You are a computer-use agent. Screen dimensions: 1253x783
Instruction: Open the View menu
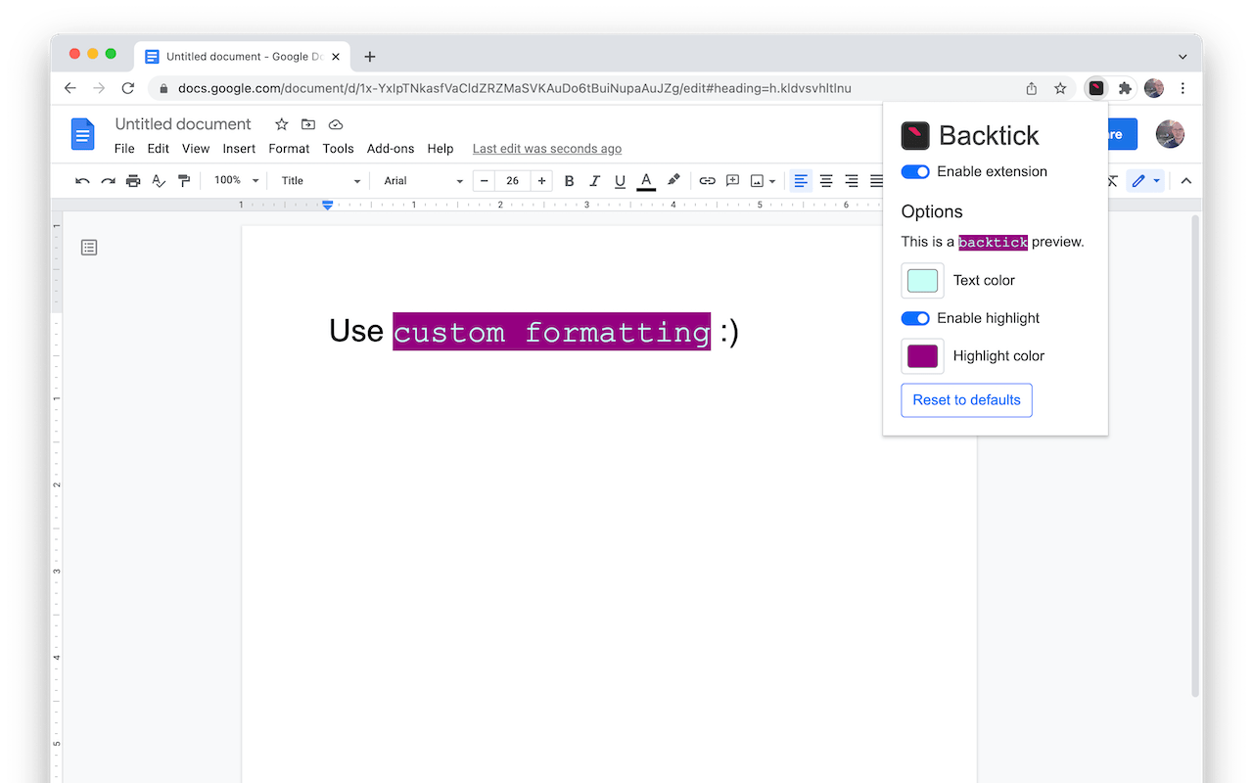pos(196,149)
